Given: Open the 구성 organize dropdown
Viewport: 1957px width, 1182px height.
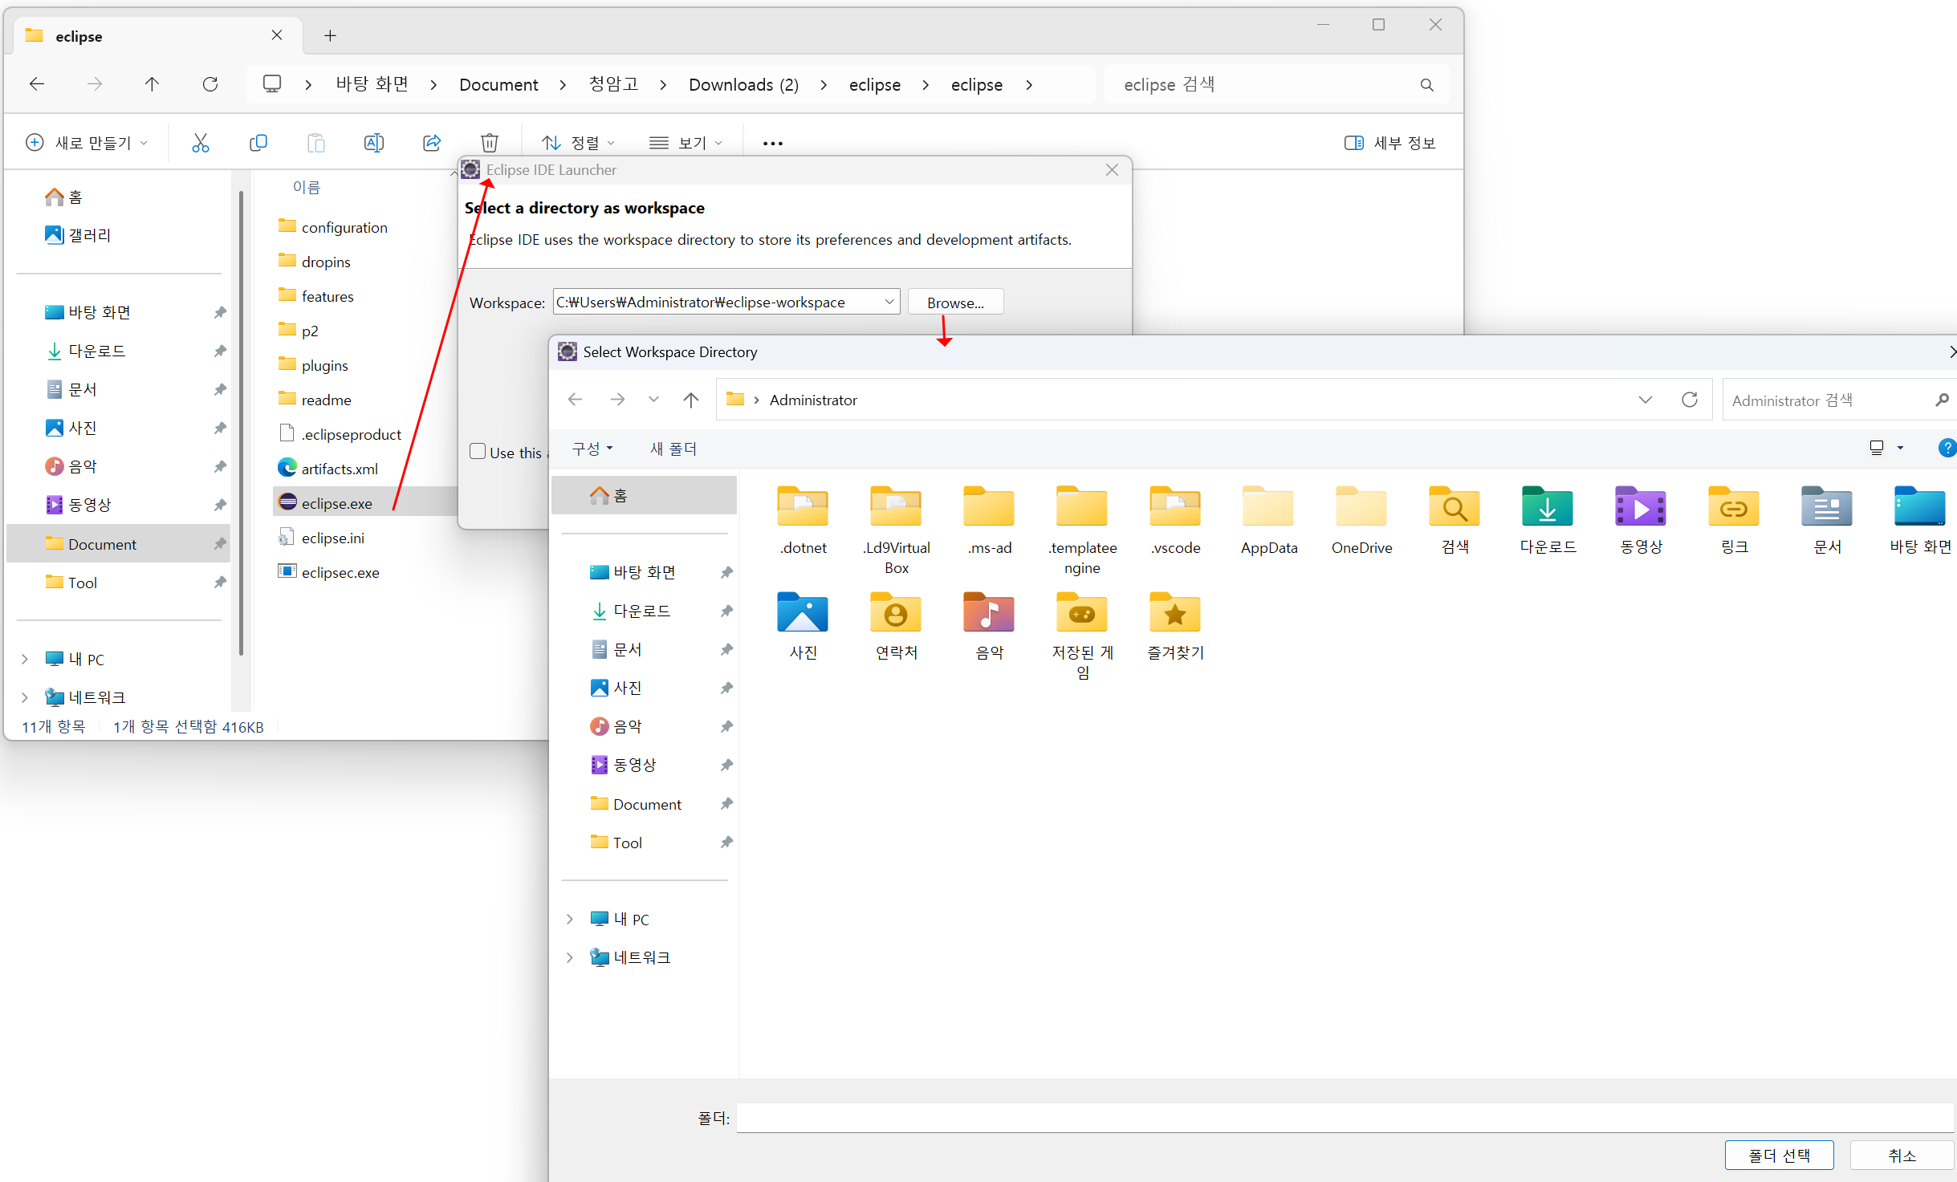Looking at the screenshot, I should [x=592, y=449].
